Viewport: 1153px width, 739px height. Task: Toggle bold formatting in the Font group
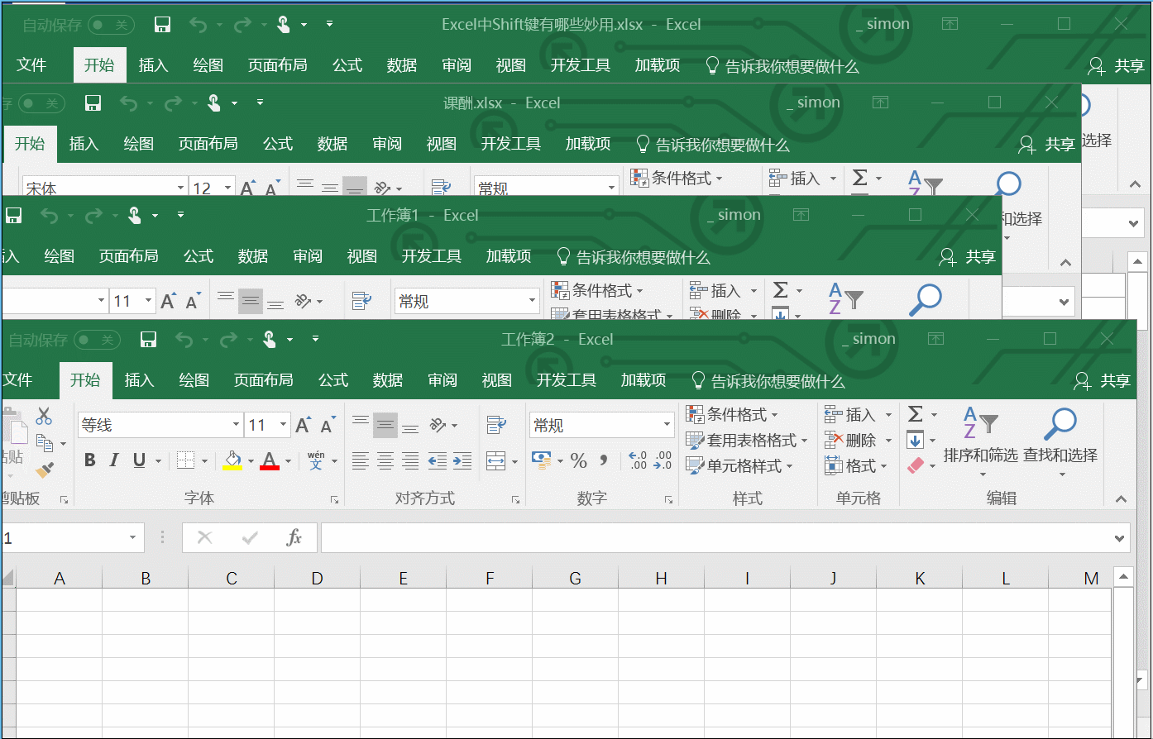(89, 460)
